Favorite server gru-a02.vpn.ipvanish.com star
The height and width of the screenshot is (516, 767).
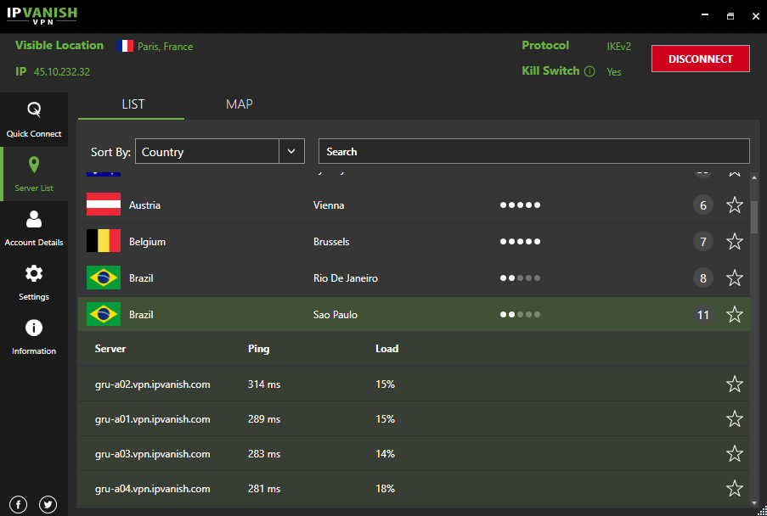tap(734, 384)
